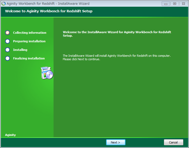Click the installer box and disc icon

coord(47,73)
